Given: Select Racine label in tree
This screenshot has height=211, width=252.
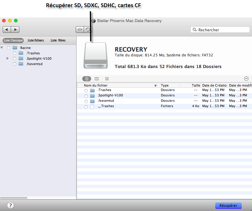Looking at the screenshot, I should pyautogui.click(x=25, y=48).
